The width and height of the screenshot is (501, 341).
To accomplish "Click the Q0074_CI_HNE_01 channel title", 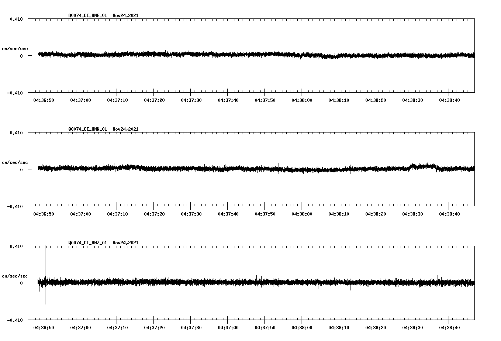I will pos(88,15).
